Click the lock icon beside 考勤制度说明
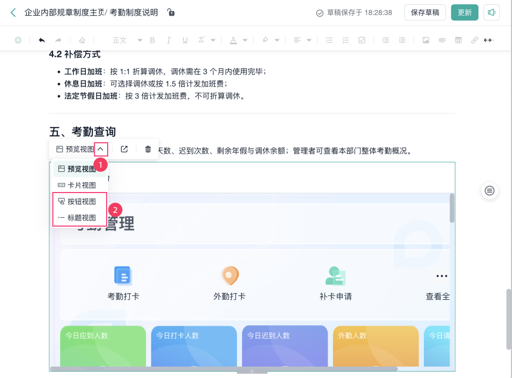The image size is (512, 378). (x=171, y=12)
